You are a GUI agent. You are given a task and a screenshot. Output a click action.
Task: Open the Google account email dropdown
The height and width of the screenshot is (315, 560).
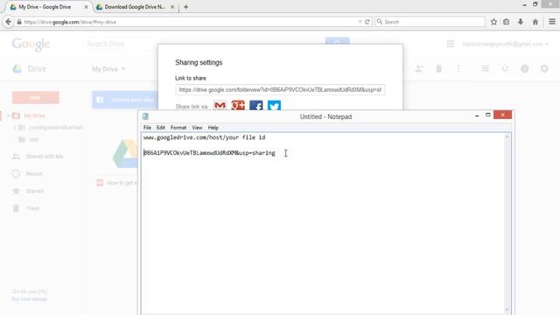point(505,44)
